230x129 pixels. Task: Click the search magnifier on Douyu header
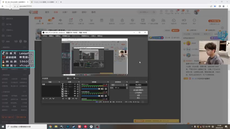(x=154, y=12)
